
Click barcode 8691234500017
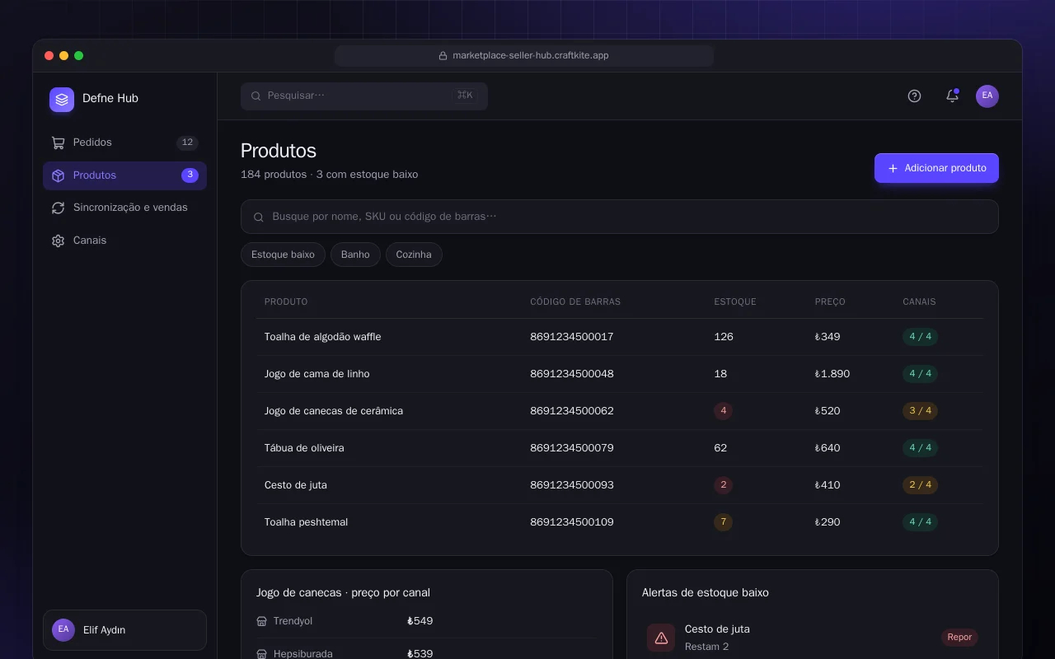tap(572, 337)
